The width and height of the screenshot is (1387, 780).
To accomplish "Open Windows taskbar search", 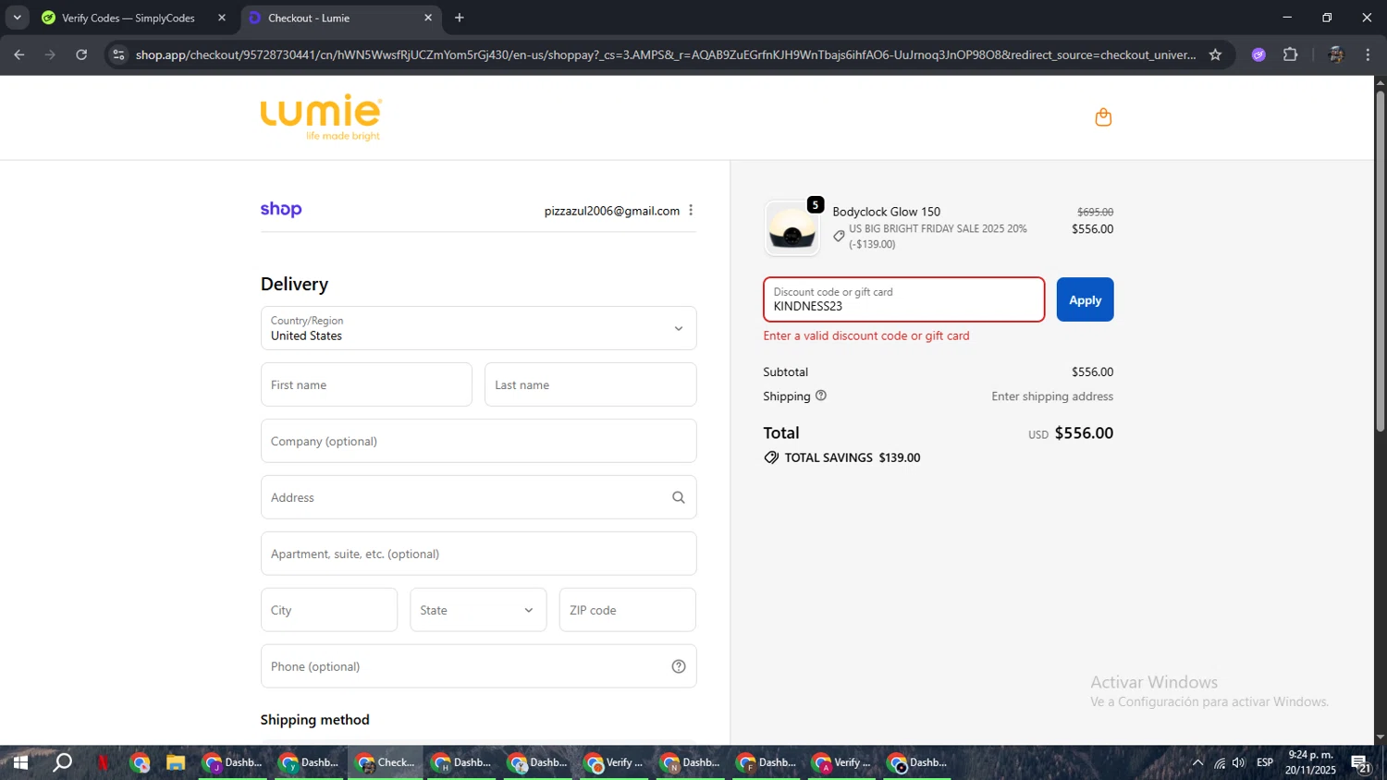I will pyautogui.click(x=62, y=762).
